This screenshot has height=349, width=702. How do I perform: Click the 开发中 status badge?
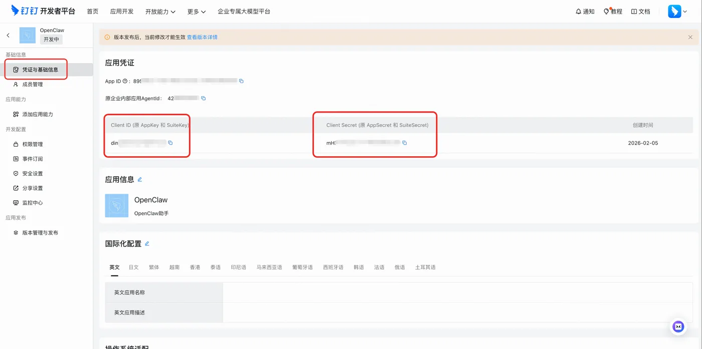(51, 39)
